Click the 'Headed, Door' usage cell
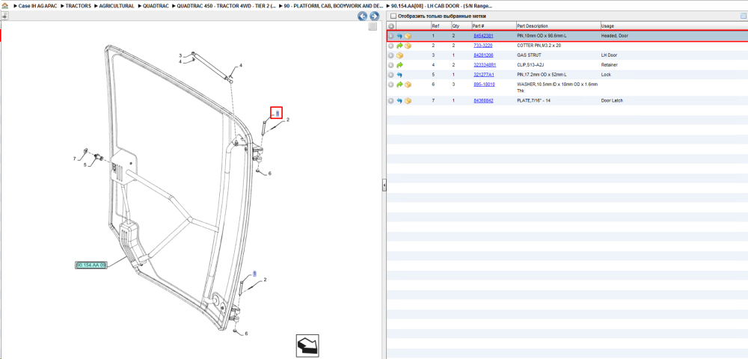 614,36
